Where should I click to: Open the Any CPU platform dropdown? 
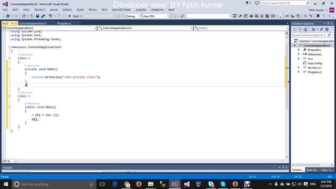[156, 16]
